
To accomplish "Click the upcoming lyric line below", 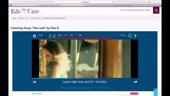I will (85, 88).
